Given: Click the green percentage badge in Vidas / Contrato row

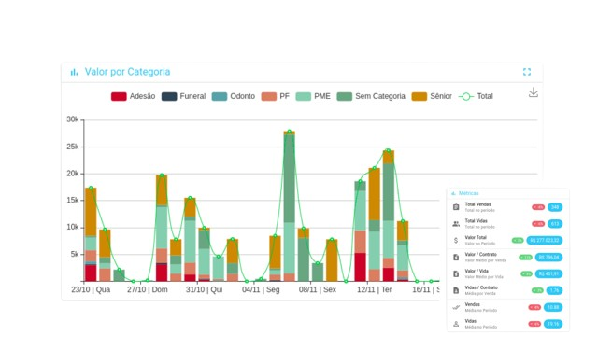Looking at the screenshot, I should 537,290.
